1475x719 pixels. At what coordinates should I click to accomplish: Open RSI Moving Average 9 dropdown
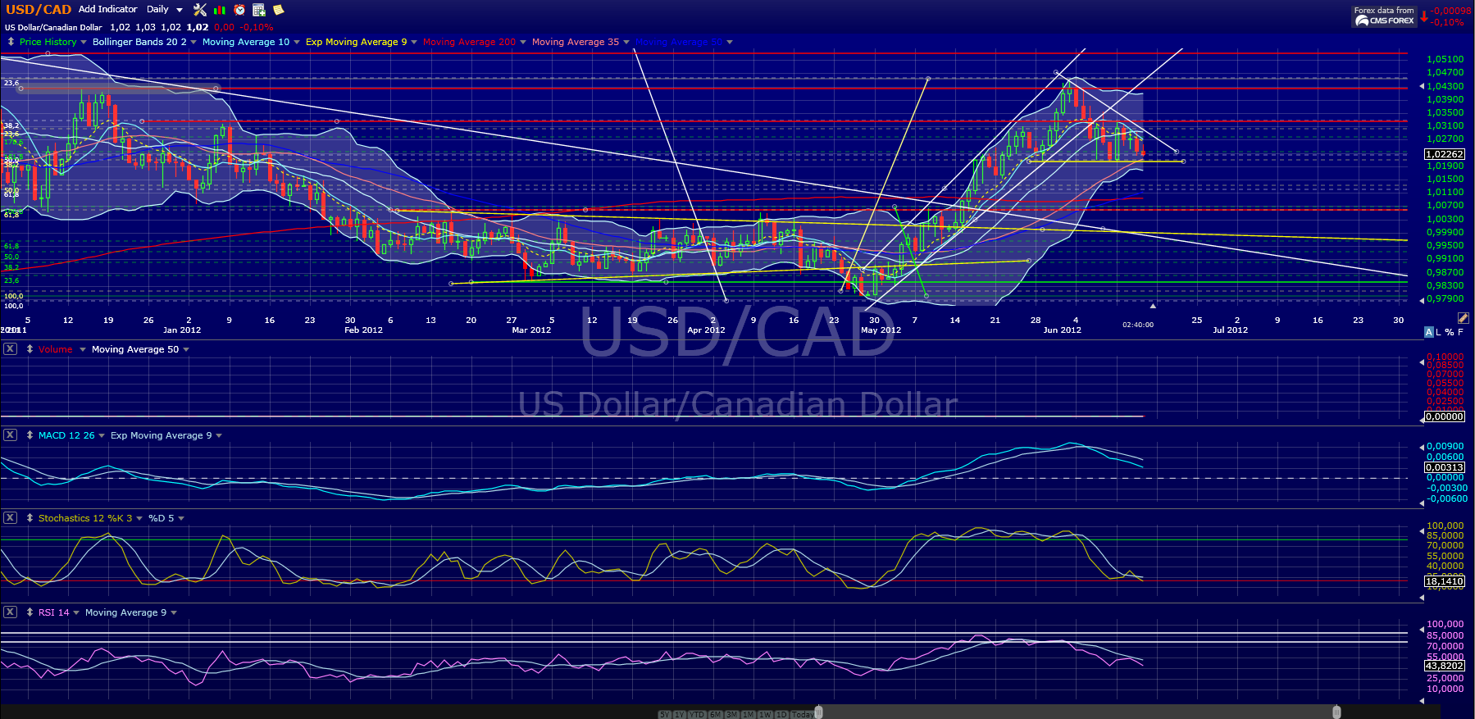(x=174, y=612)
